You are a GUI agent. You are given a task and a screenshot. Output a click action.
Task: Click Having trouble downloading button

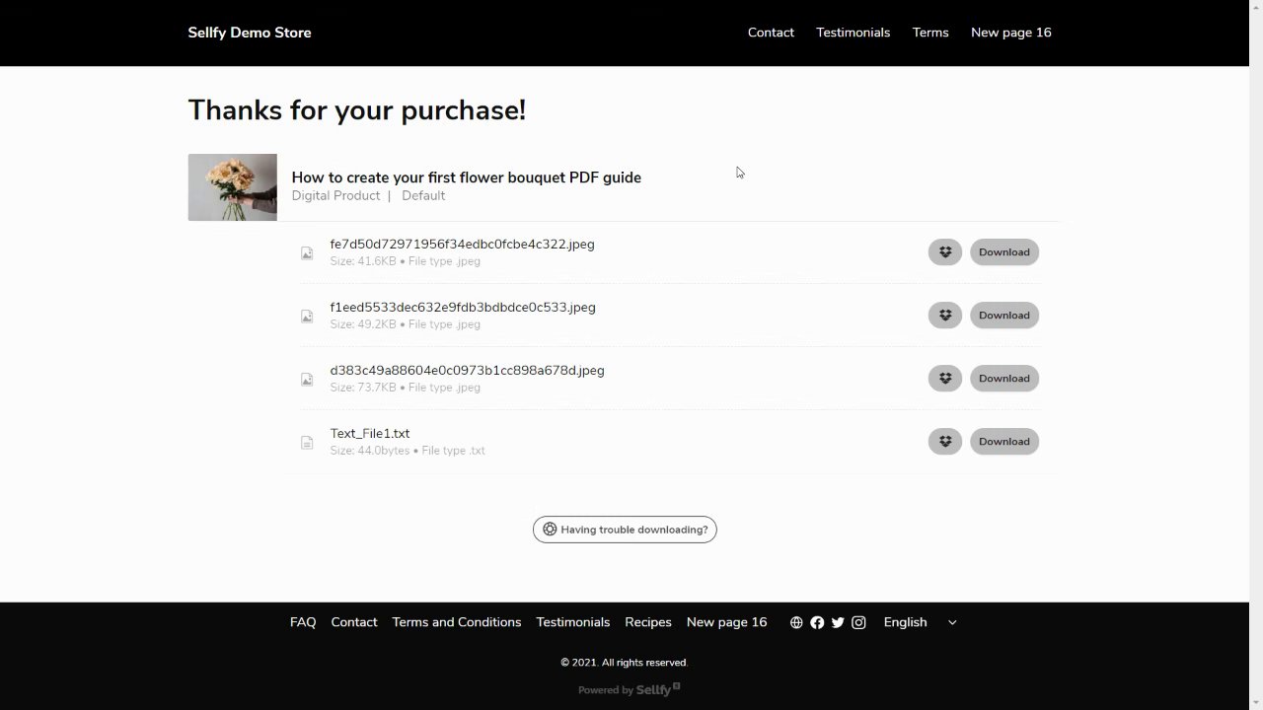(625, 530)
